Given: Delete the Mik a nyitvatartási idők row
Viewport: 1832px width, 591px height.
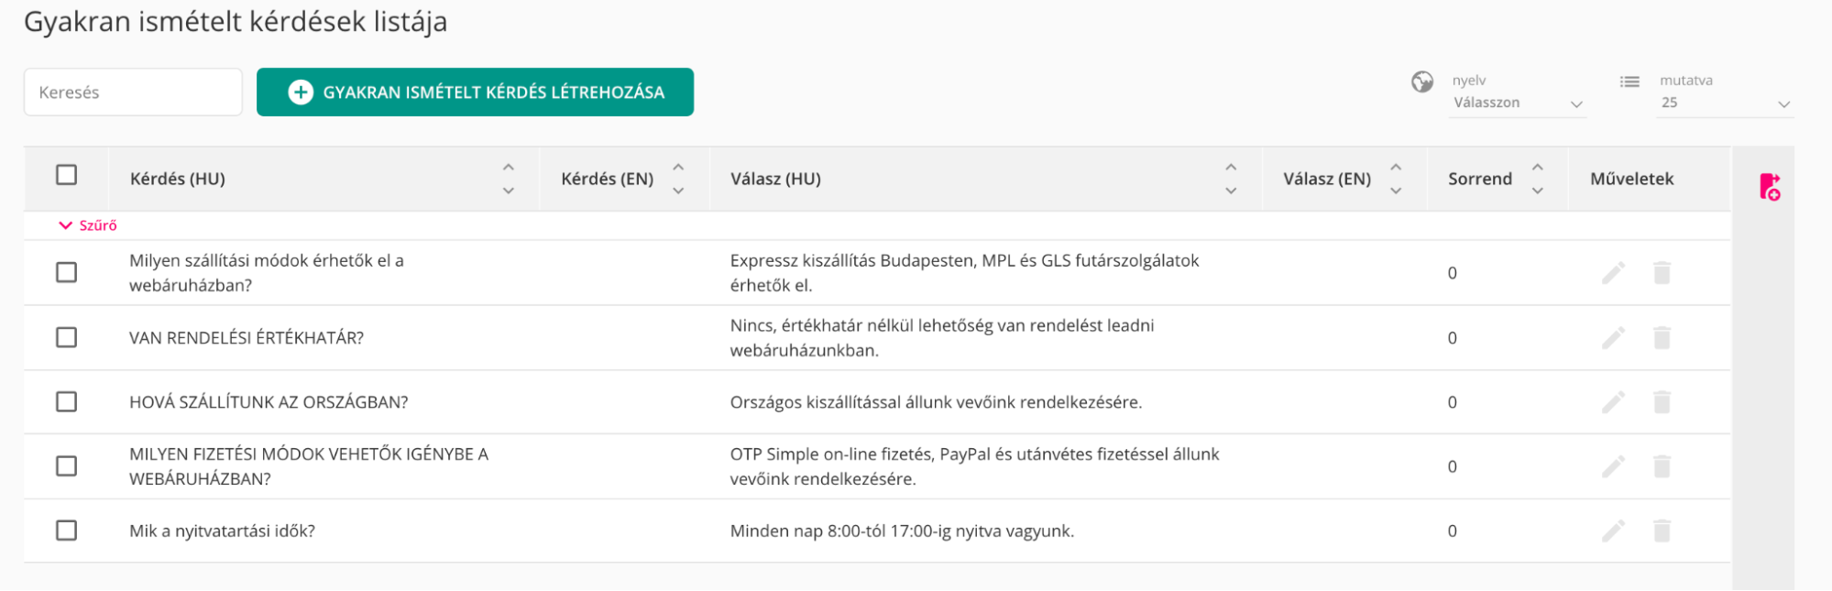Looking at the screenshot, I should point(1662,531).
